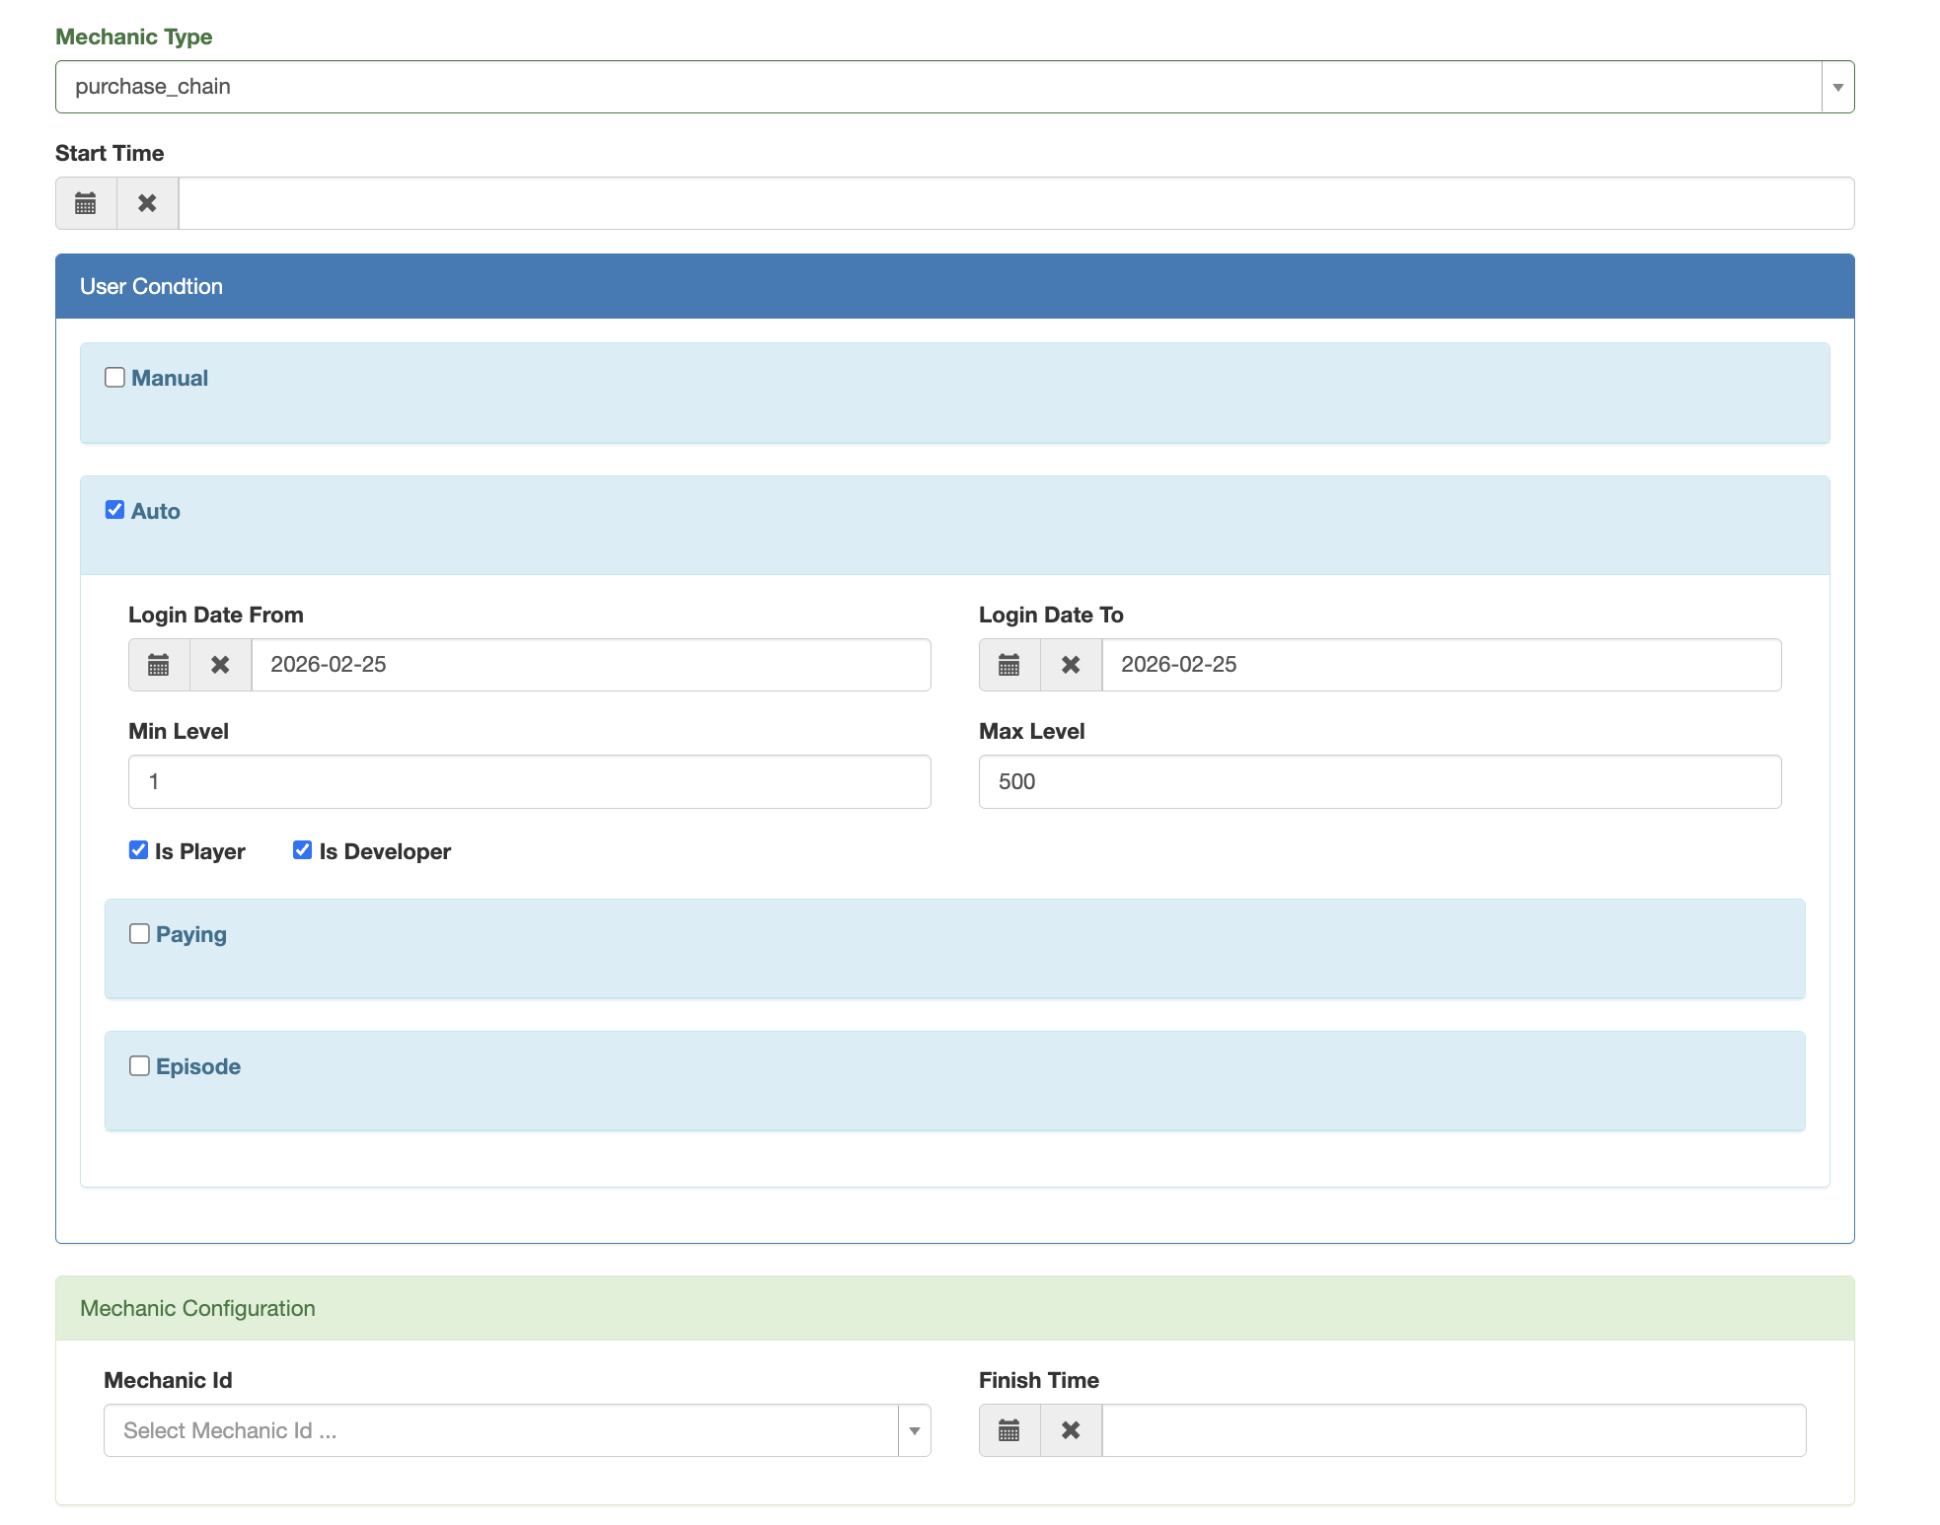Click the Mechanic Configuration section header
Screen dimensions: 1940x1525
tap(954, 1308)
